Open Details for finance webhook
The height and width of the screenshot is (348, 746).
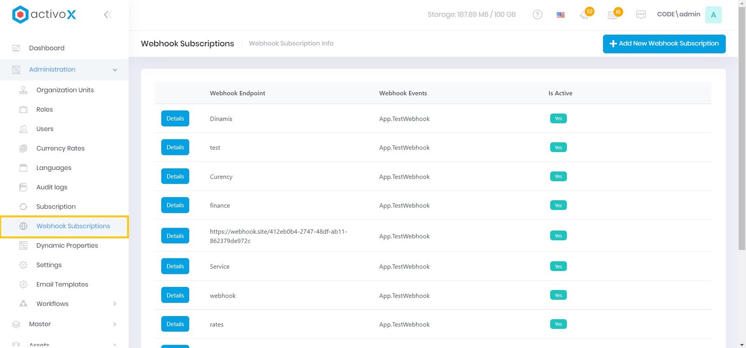[175, 205]
